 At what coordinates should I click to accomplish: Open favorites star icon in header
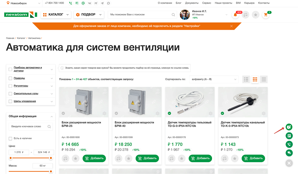pos(256,15)
